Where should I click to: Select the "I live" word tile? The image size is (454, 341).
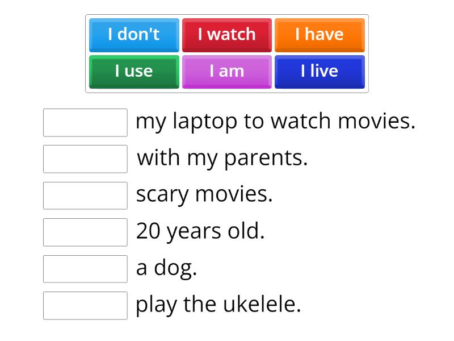click(320, 71)
